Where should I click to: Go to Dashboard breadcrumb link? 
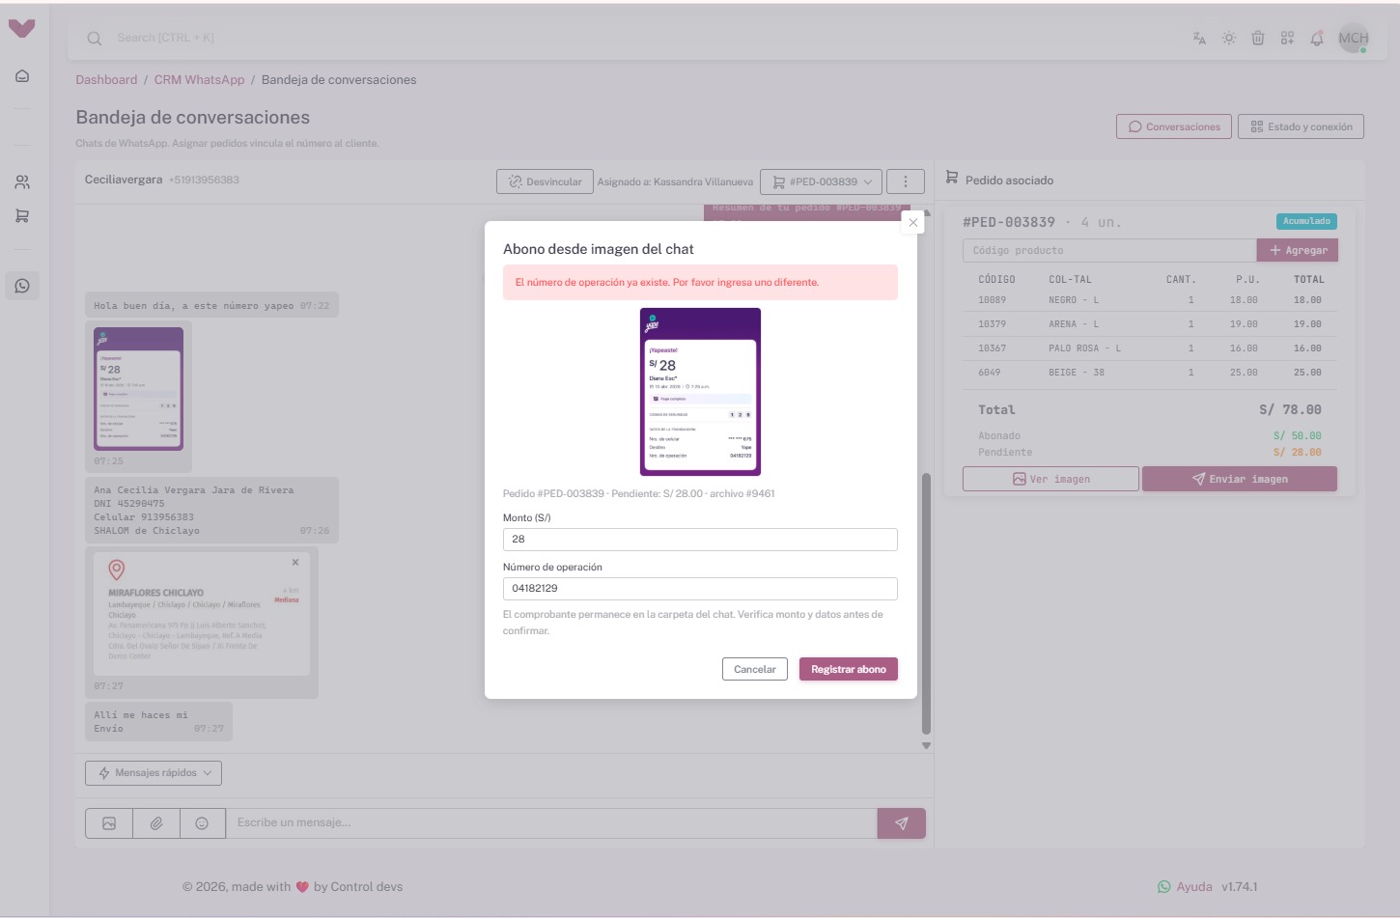[106, 80]
